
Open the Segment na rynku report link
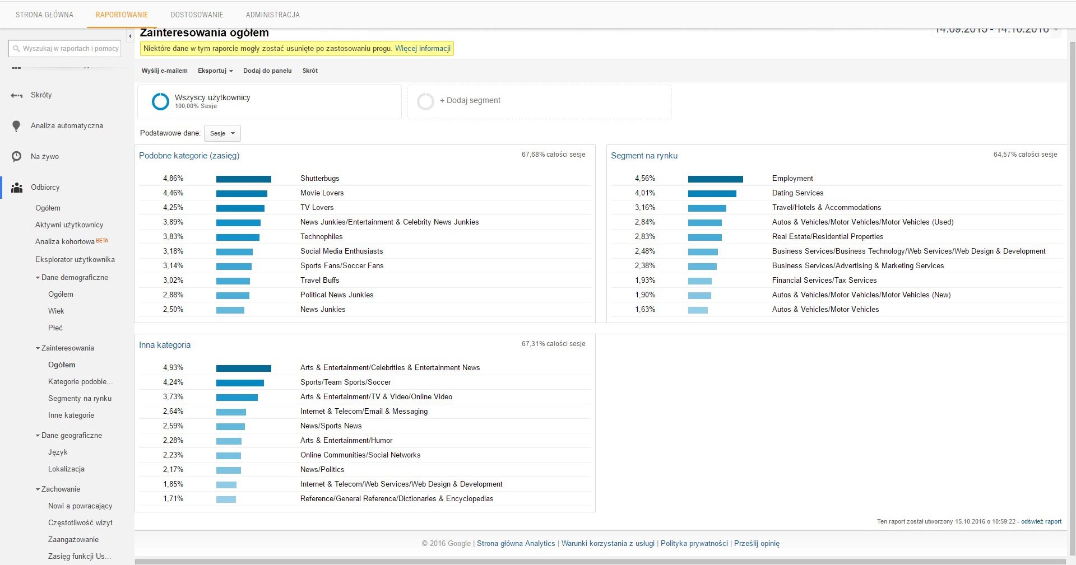644,156
